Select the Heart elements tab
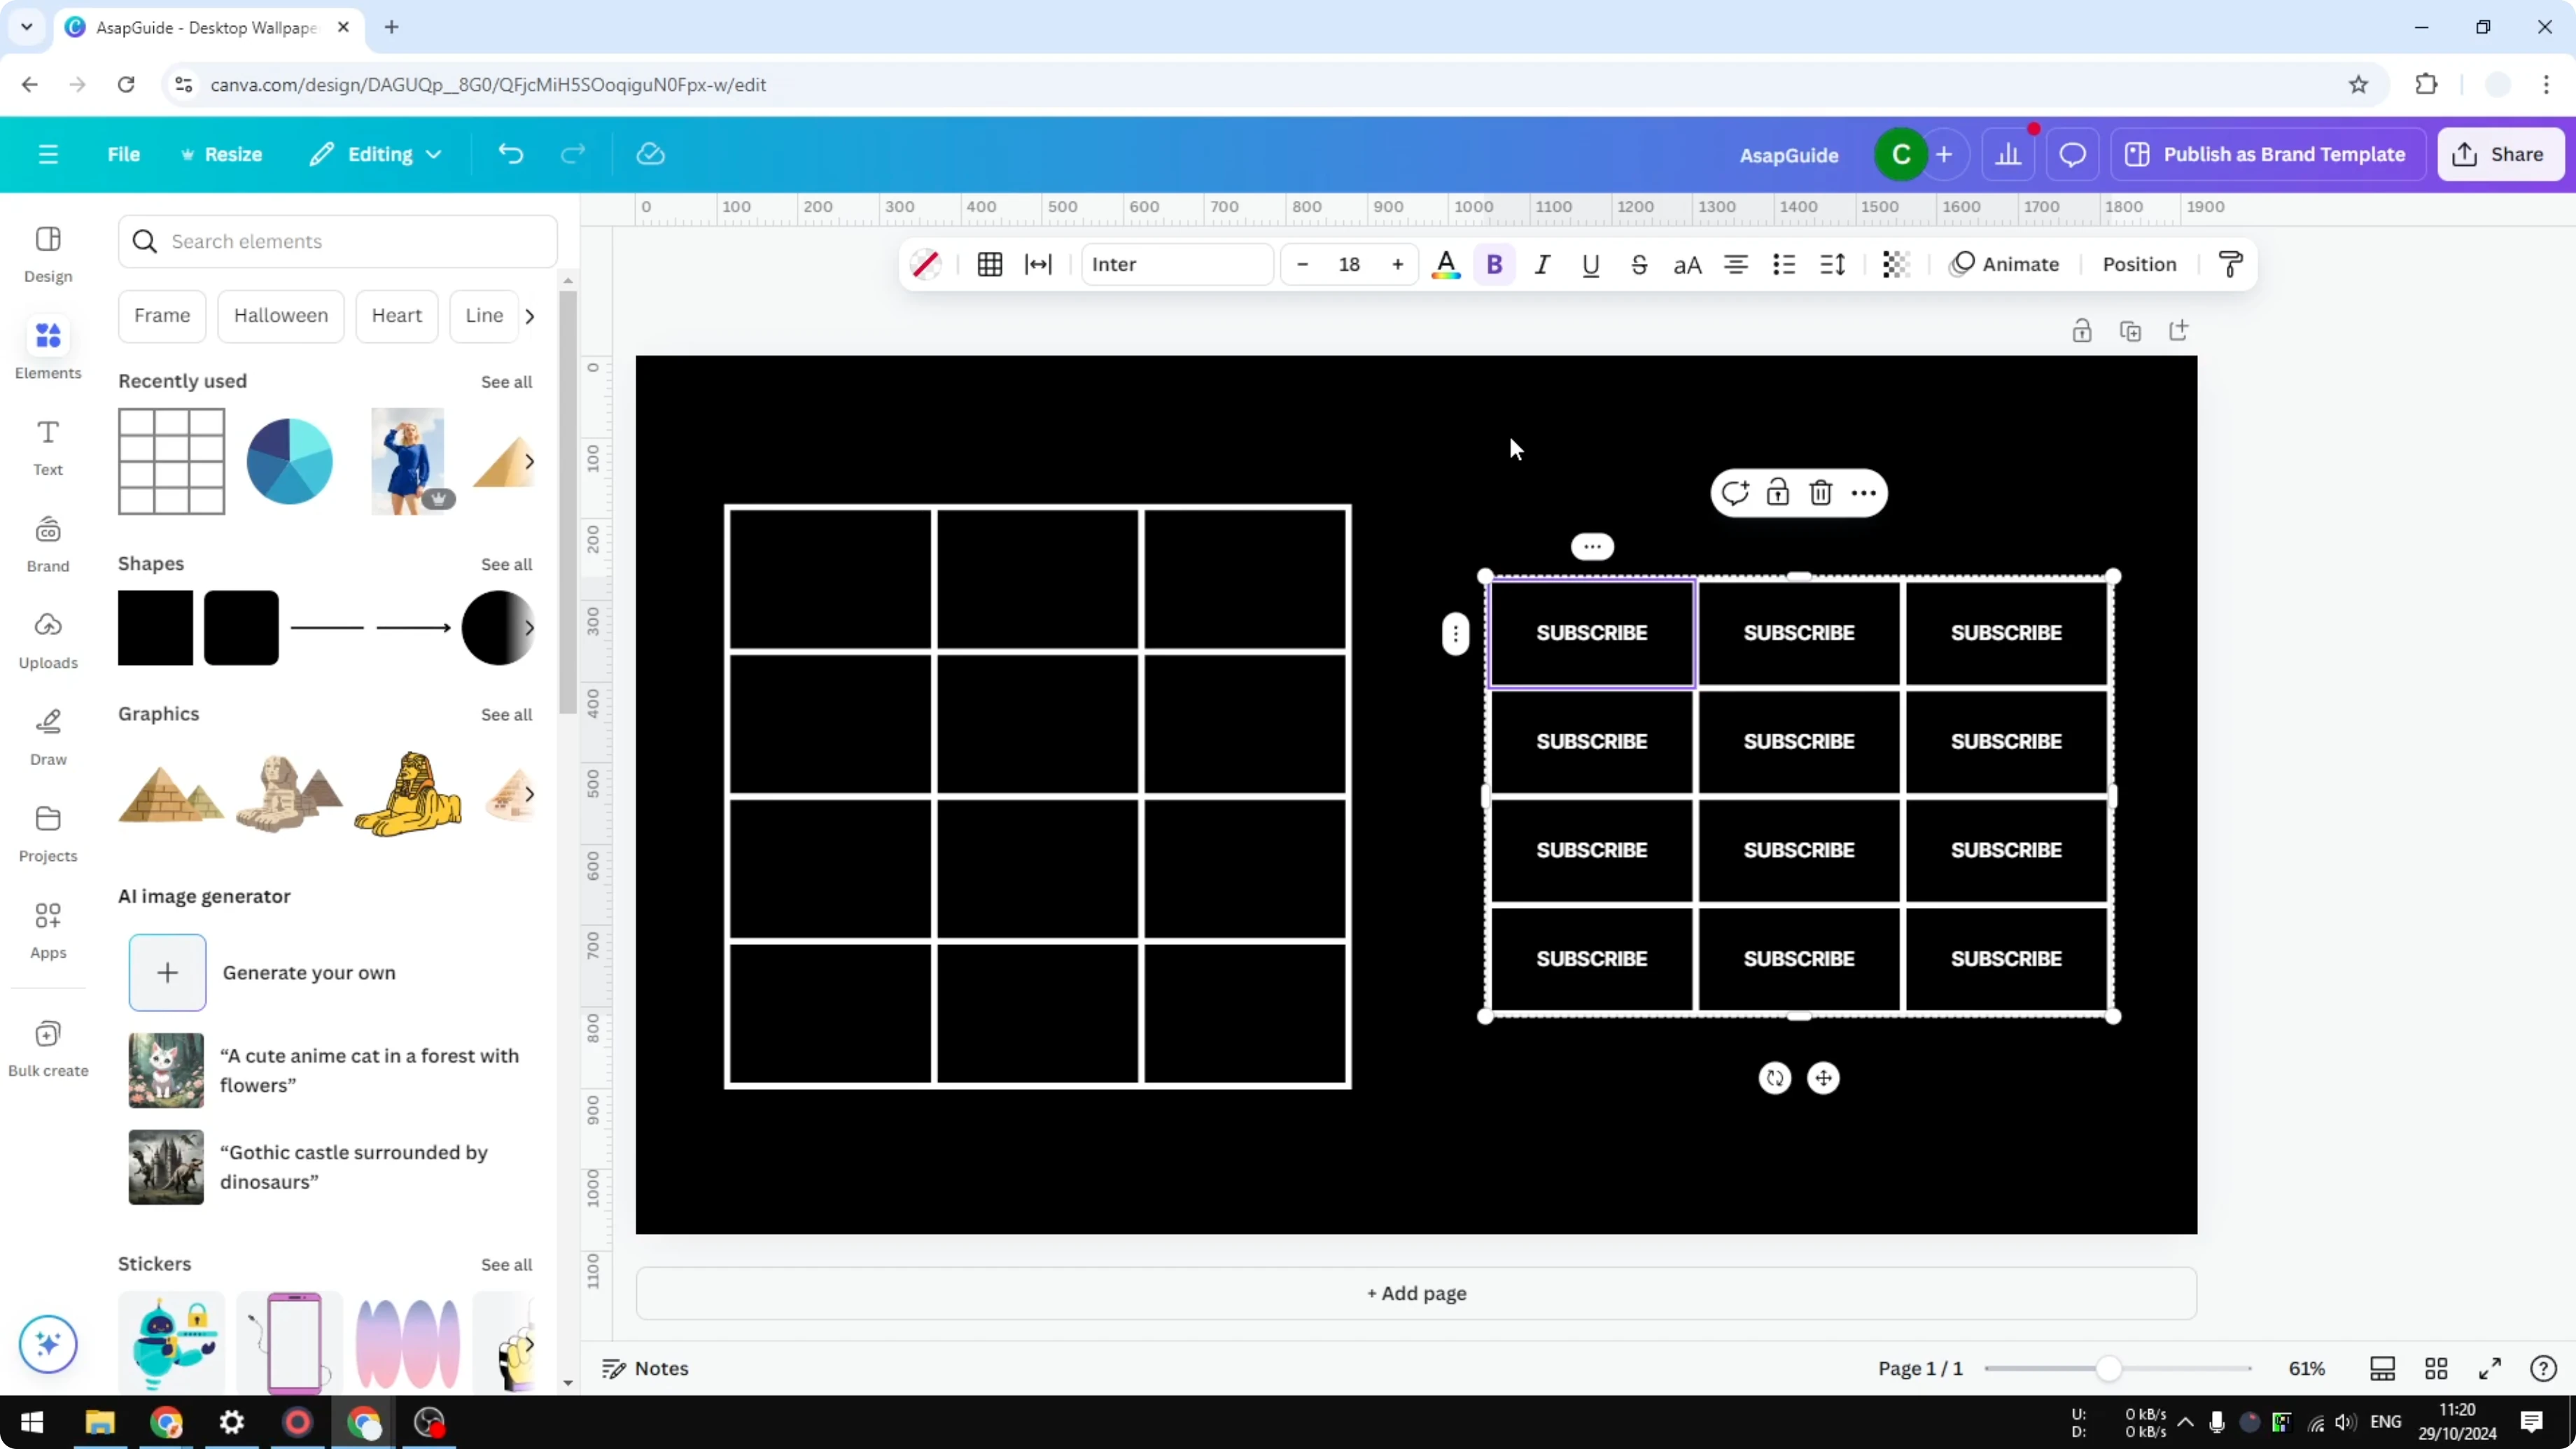Screen dimensions: 2576x1449 pos(396,315)
